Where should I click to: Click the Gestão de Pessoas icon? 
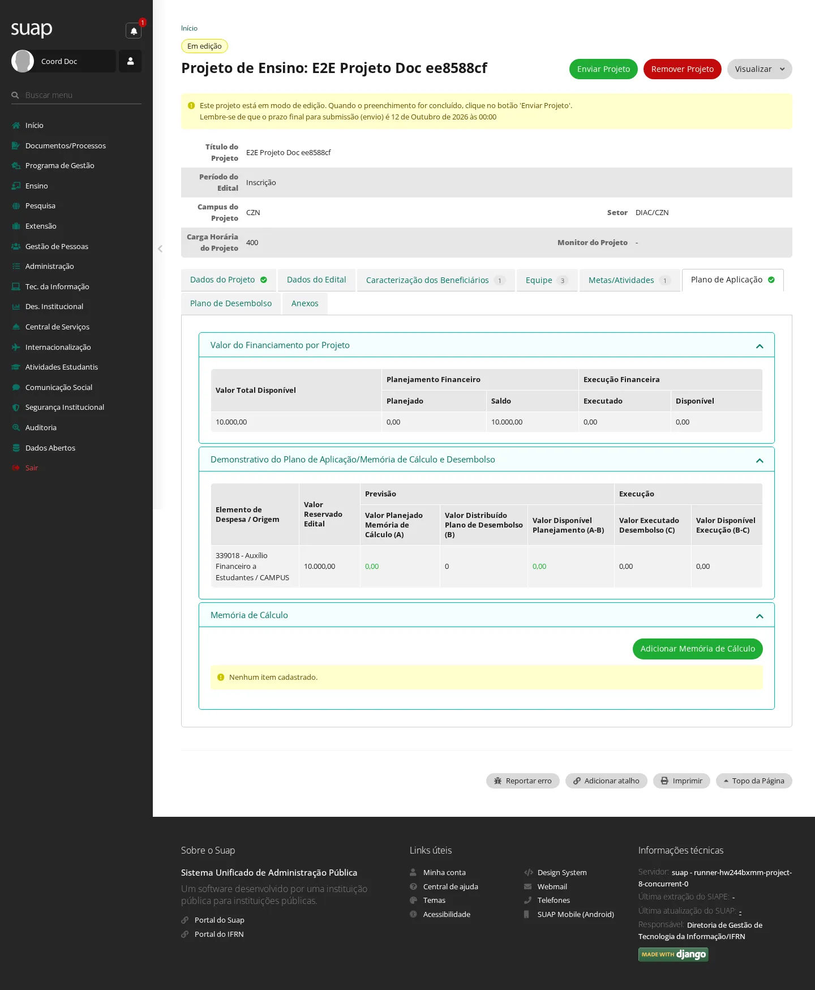pyautogui.click(x=16, y=247)
